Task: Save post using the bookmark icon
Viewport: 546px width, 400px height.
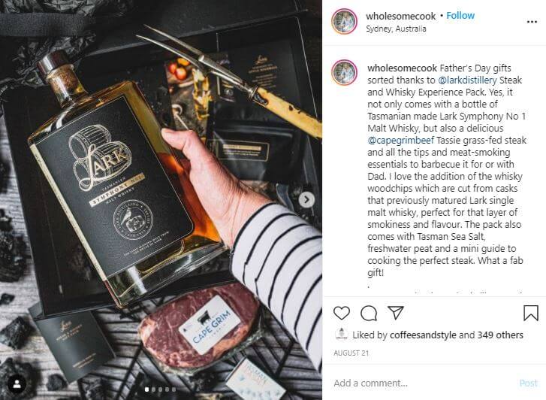Action: click(x=531, y=313)
